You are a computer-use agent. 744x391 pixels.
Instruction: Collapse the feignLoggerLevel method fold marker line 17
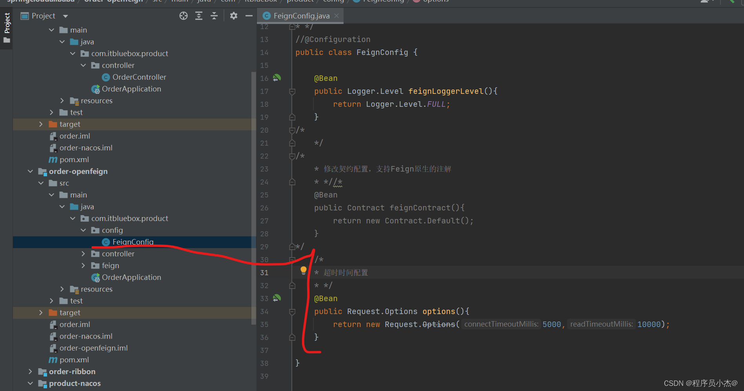[x=292, y=91]
